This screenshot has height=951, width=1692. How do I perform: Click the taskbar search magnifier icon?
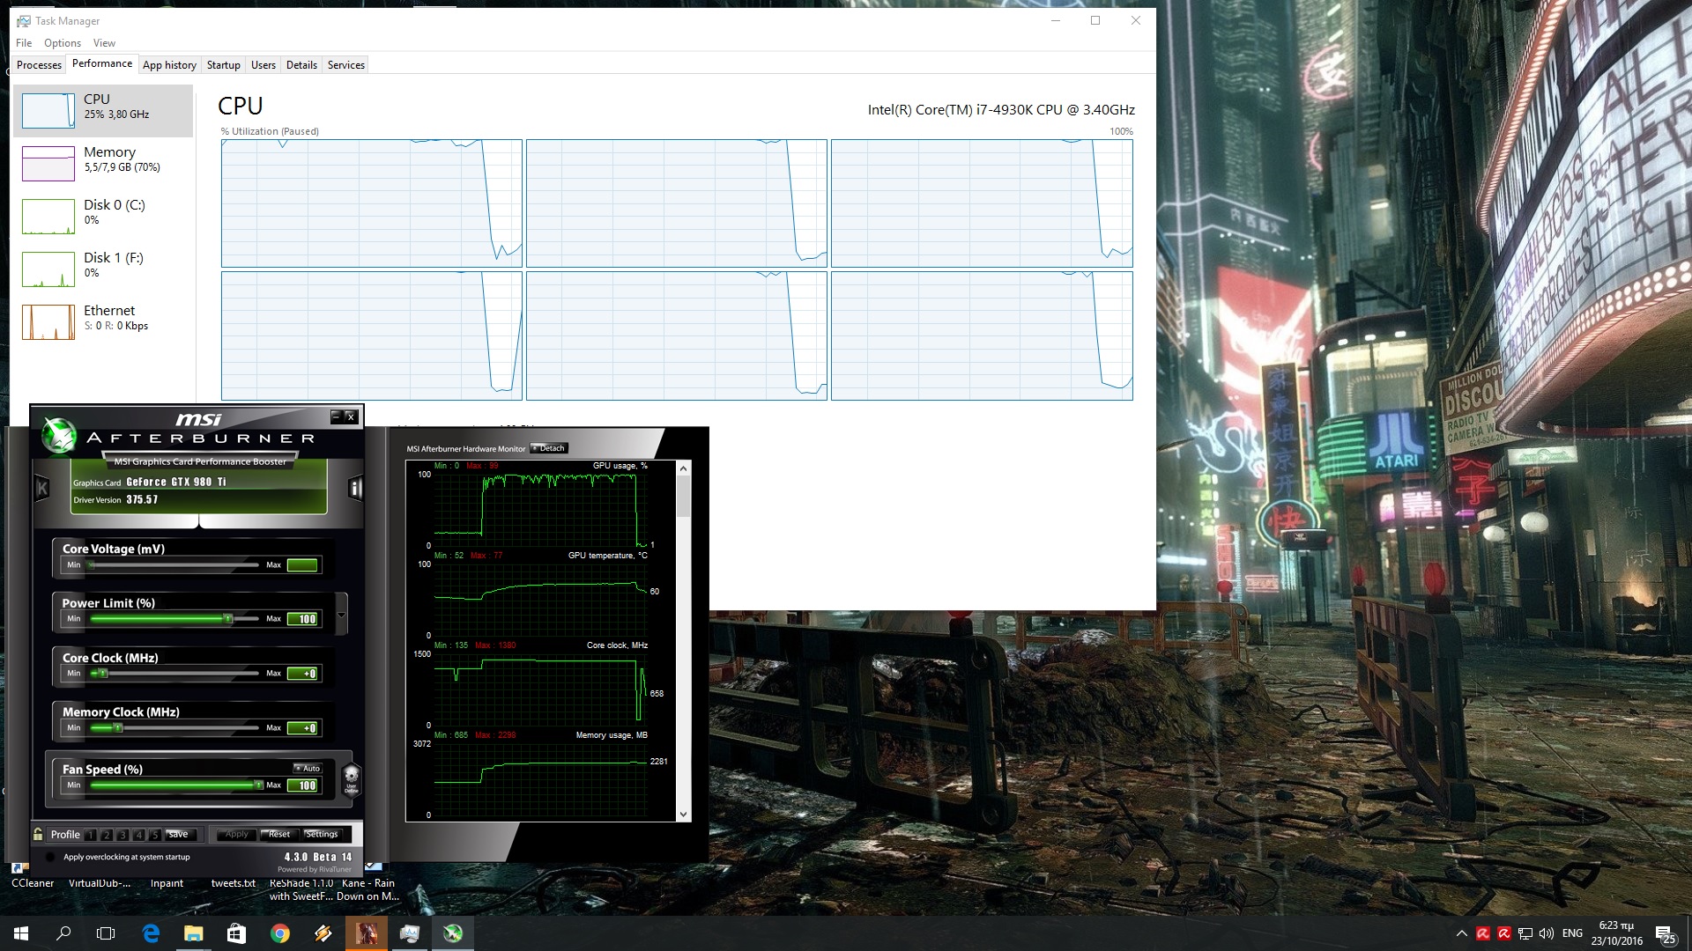(63, 933)
